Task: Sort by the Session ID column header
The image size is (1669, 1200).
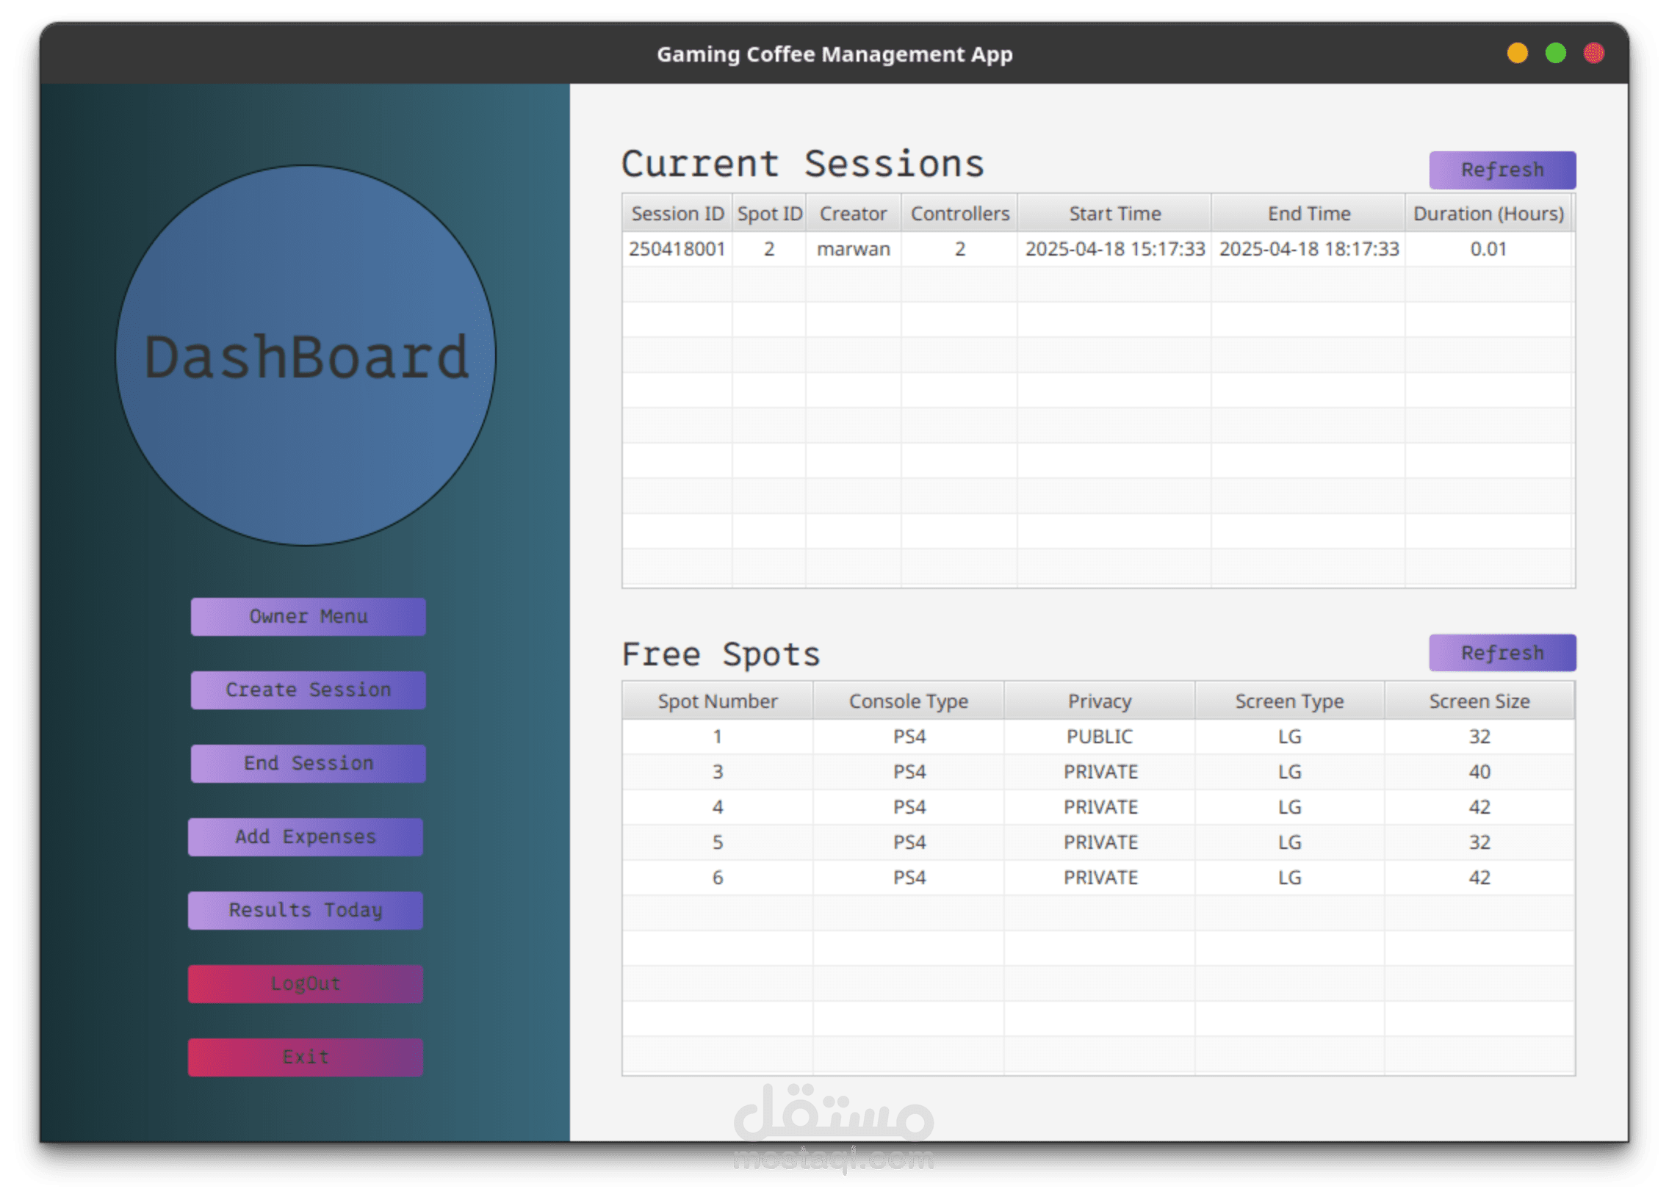Action: pos(677,214)
